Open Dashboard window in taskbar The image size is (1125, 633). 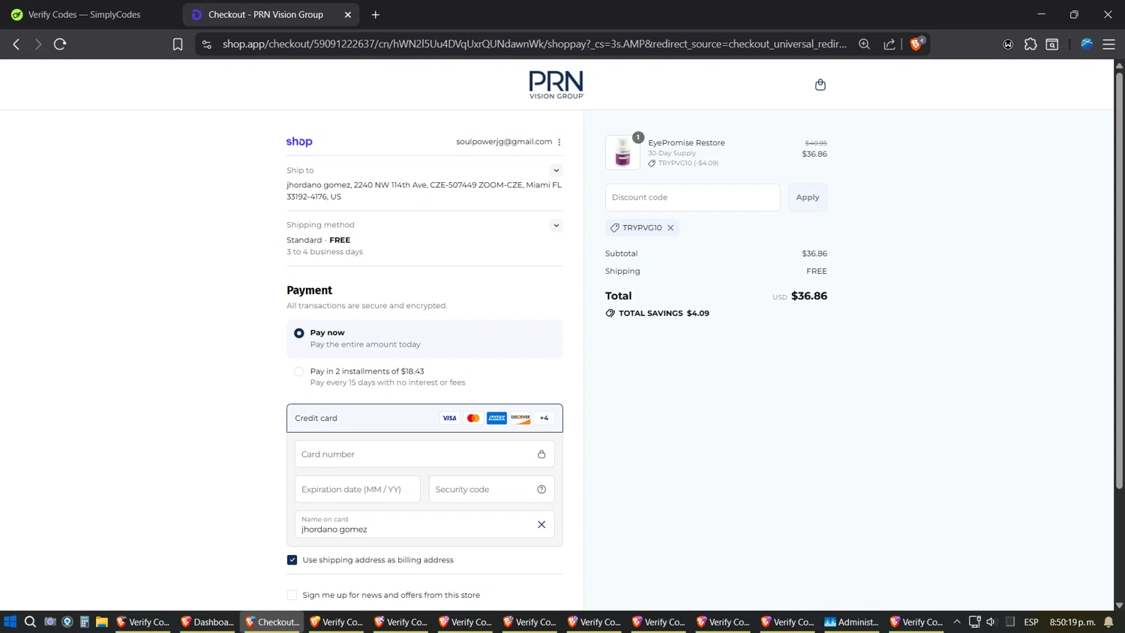coord(208,622)
